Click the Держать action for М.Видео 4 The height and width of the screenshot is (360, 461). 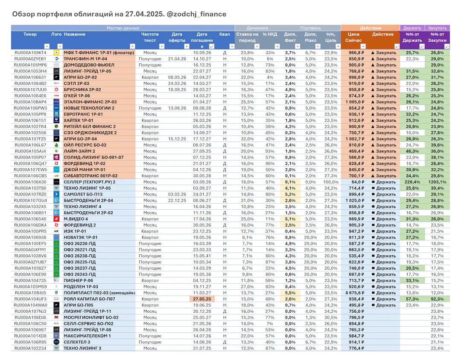pyautogui.click(x=384, y=219)
